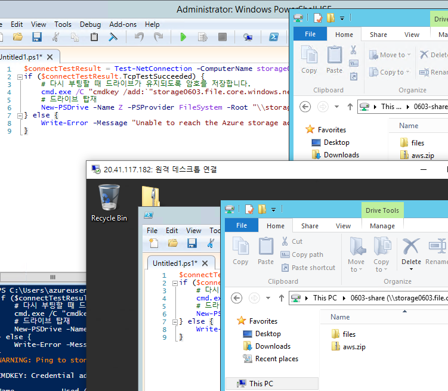The image size is (448, 391).
Task: Share ribbon tab in upper Explorer window
Action: [x=378, y=35]
